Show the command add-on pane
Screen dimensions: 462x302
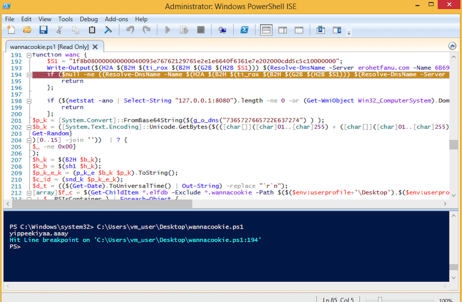tap(337, 30)
